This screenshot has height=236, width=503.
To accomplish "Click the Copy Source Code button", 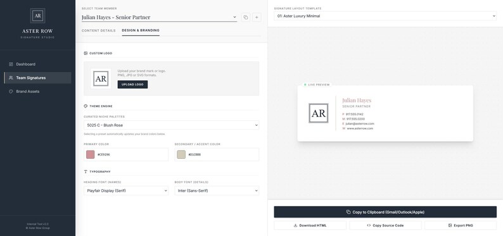I will pyautogui.click(x=385, y=225).
